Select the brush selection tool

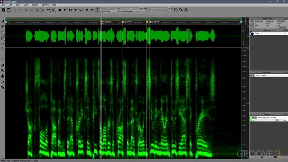(x=3, y=43)
